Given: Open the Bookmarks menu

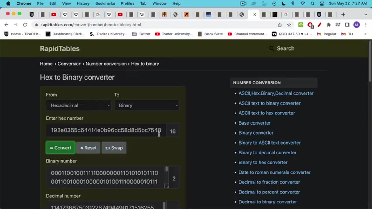Looking at the screenshot, I should point(105,3).
